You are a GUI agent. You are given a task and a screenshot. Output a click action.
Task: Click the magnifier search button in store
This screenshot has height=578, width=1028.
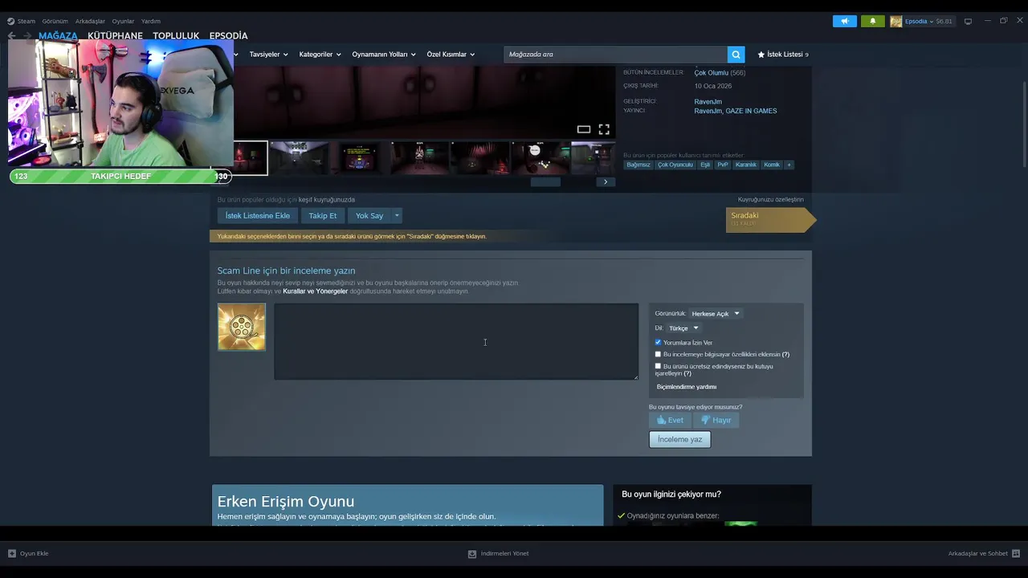(x=736, y=55)
